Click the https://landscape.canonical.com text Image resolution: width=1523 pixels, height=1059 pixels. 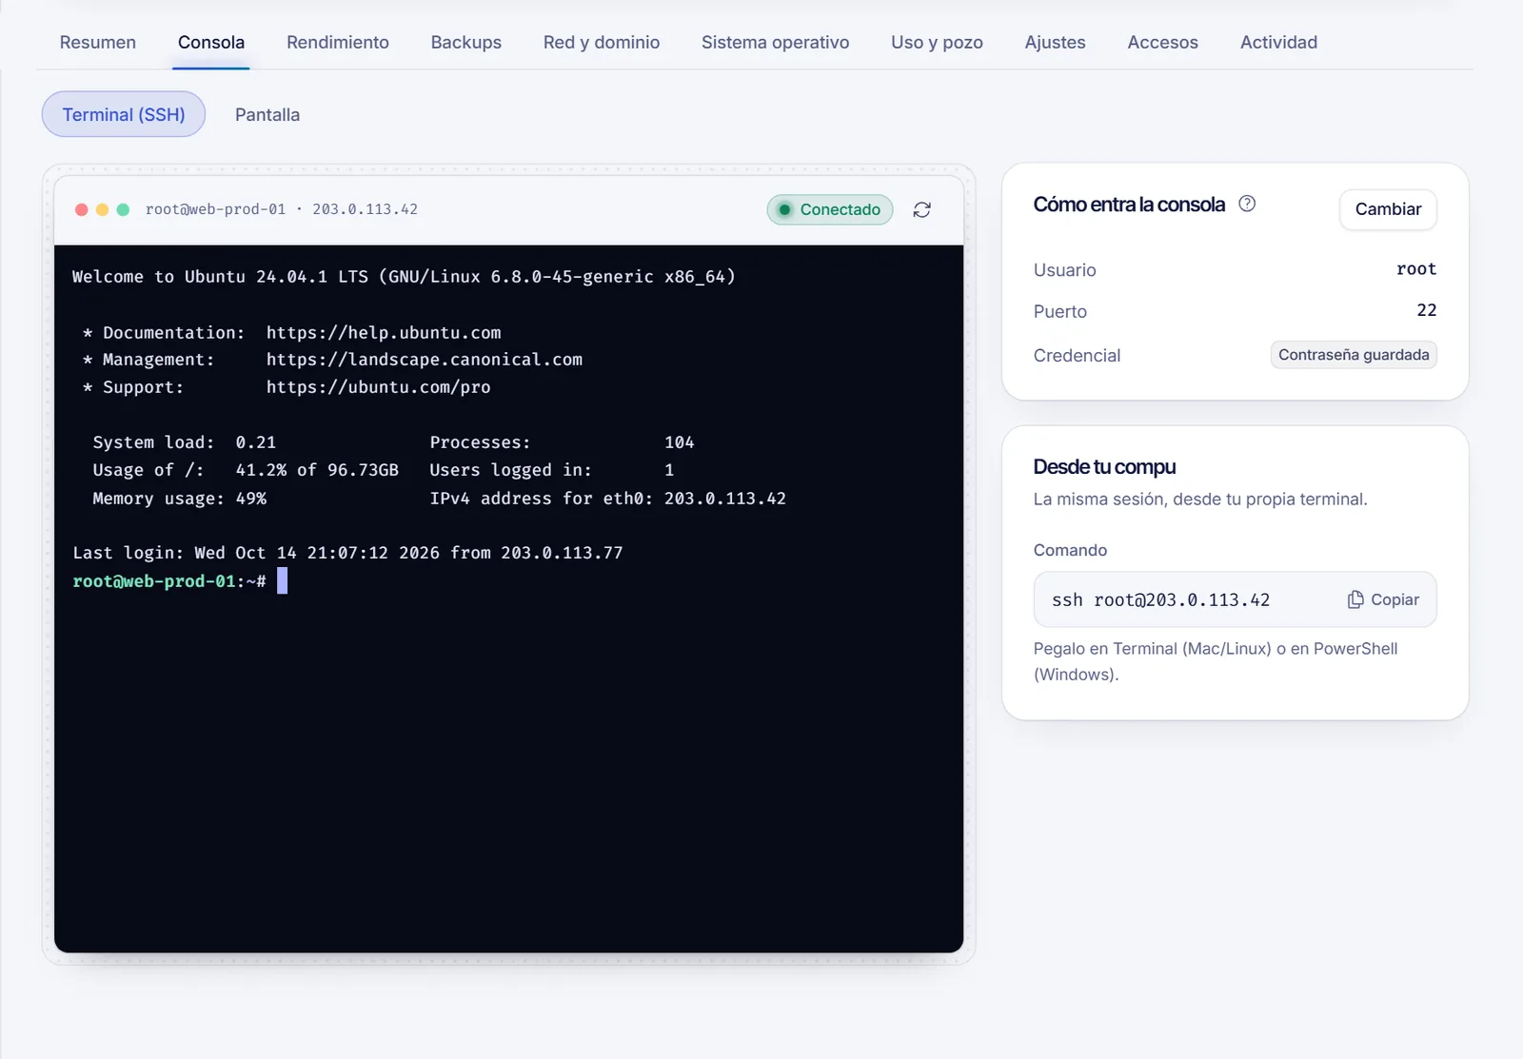(x=425, y=360)
